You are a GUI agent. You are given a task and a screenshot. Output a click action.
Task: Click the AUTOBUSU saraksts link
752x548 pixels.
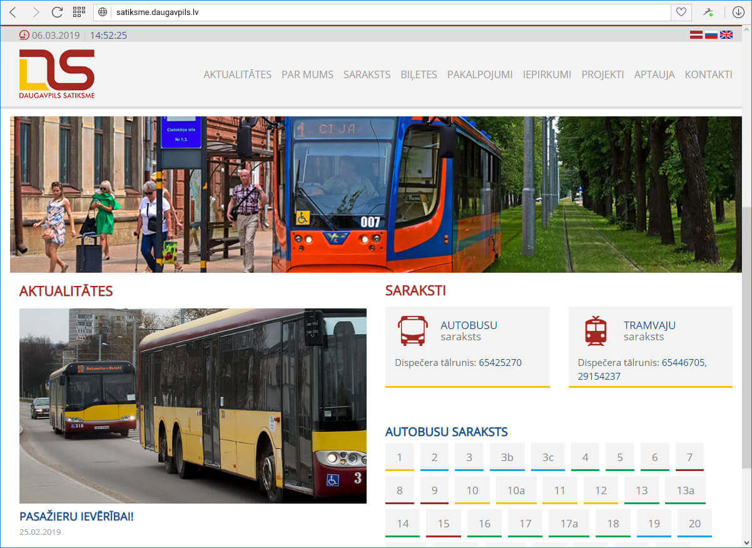(469, 331)
